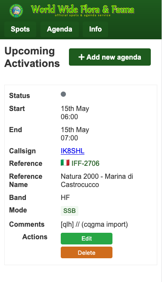Open the Agenda tab

(x=59, y=29)
